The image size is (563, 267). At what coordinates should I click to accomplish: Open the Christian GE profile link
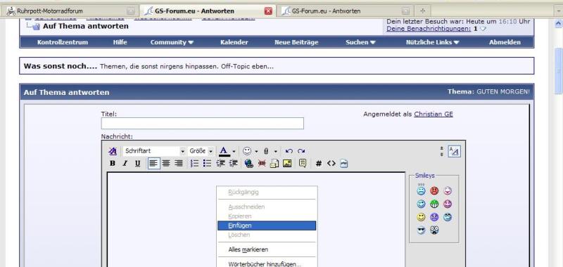(434, 114)
